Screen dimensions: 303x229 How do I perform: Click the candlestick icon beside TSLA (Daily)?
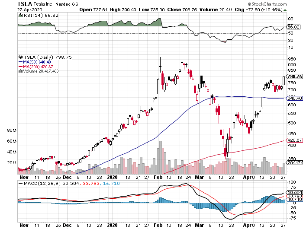[20, 57]
